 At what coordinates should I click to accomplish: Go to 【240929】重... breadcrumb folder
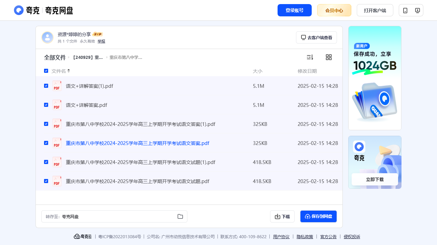point(87,58)
